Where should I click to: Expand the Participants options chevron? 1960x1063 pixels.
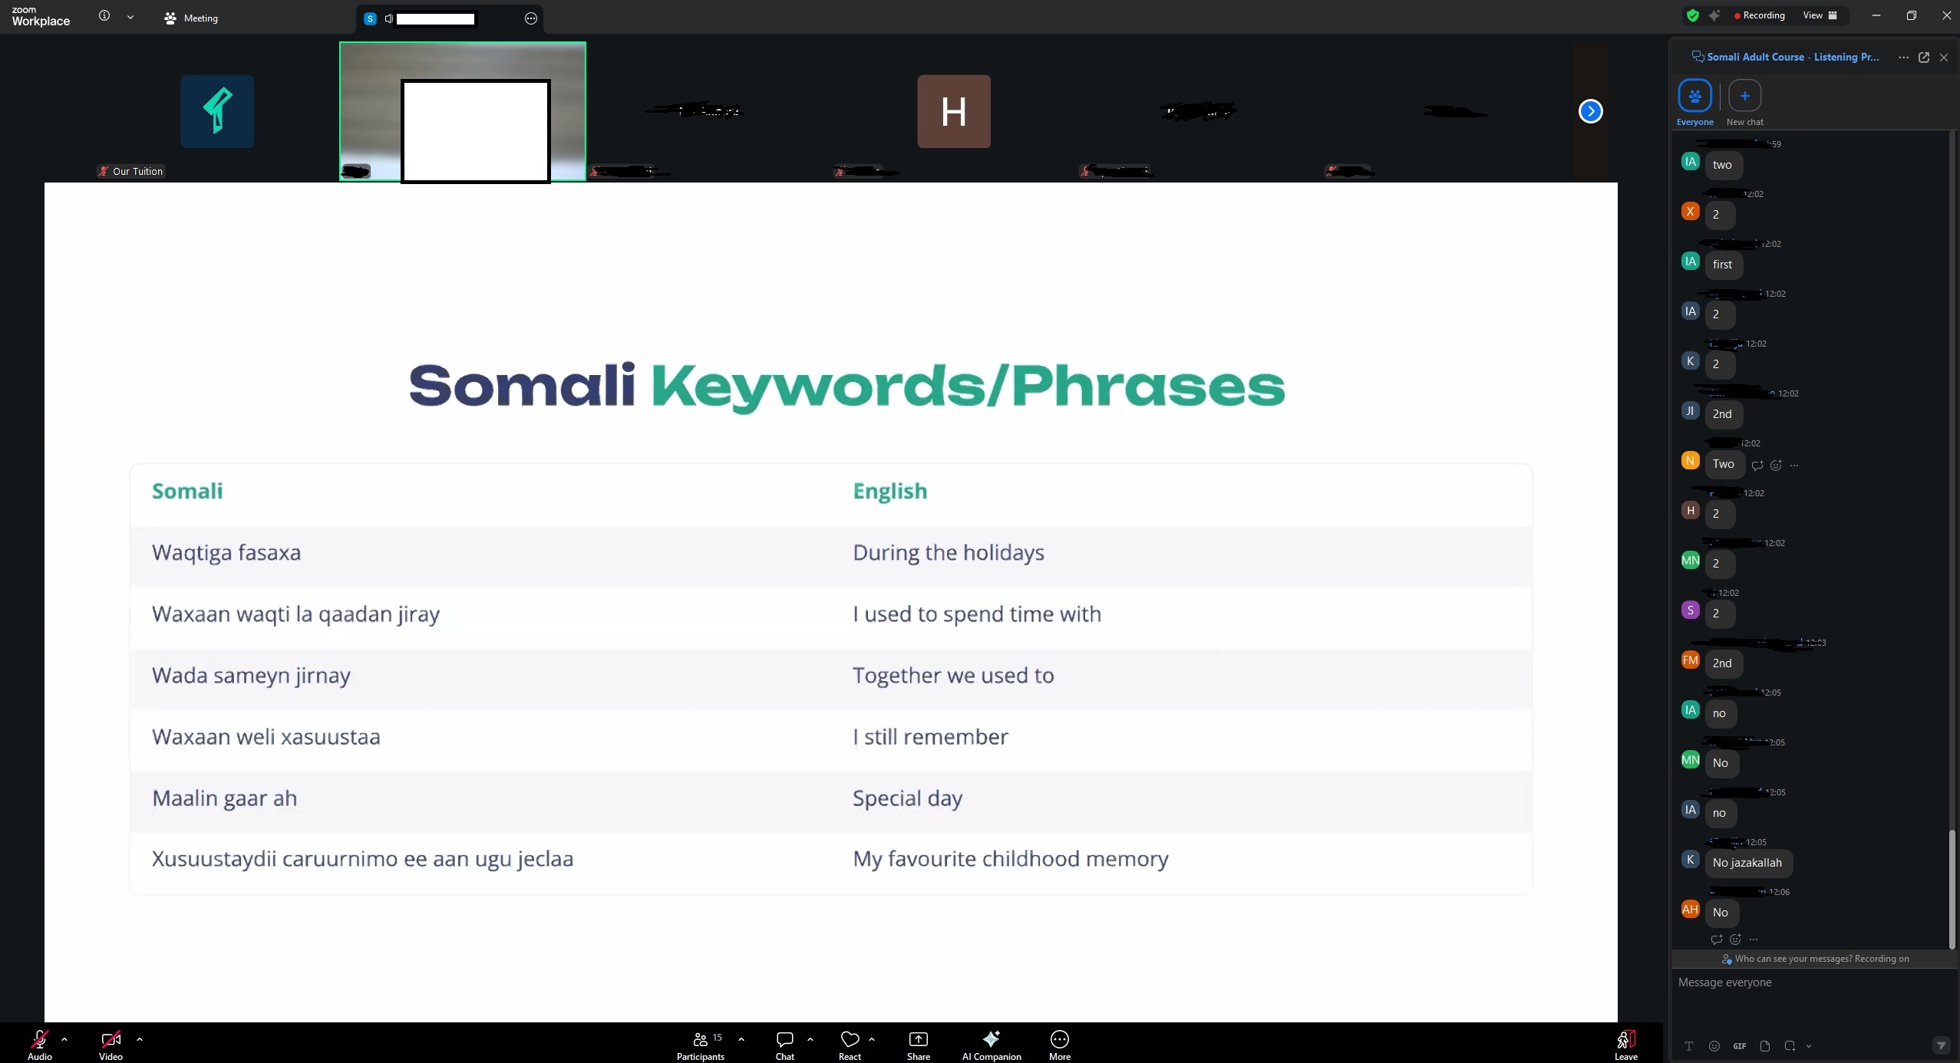tap(741, 1039)
